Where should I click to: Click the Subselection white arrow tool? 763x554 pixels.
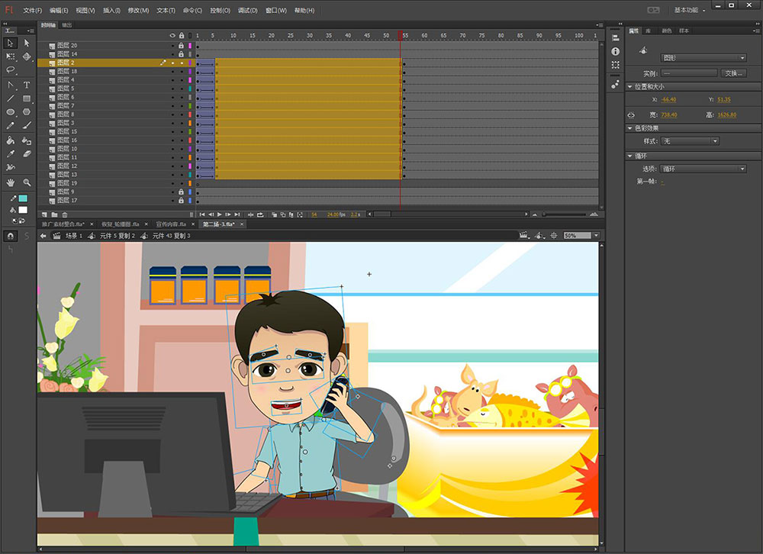(27, 43)
